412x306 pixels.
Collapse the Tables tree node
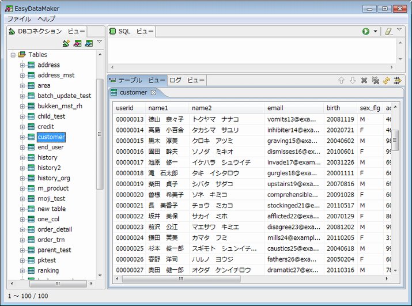[13, 55]
